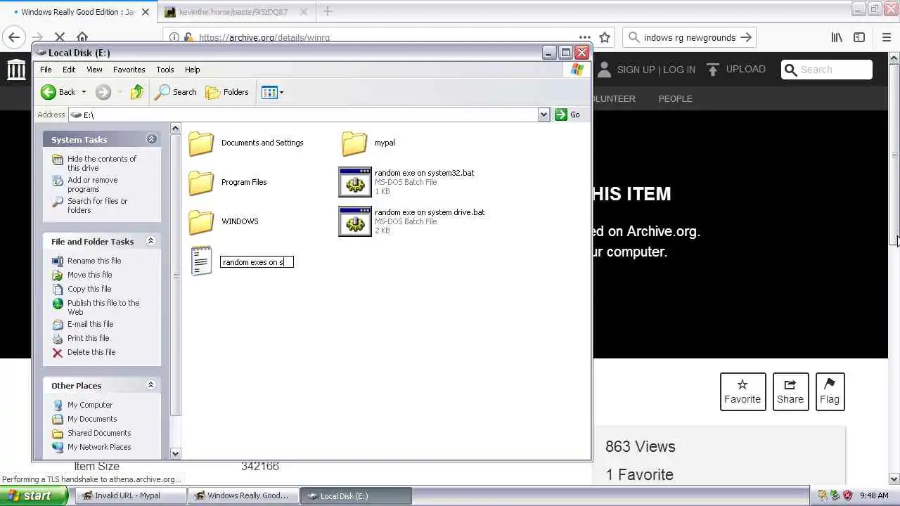Stop loading the browser page
This screenshot has height=506, width=900.
60,37
